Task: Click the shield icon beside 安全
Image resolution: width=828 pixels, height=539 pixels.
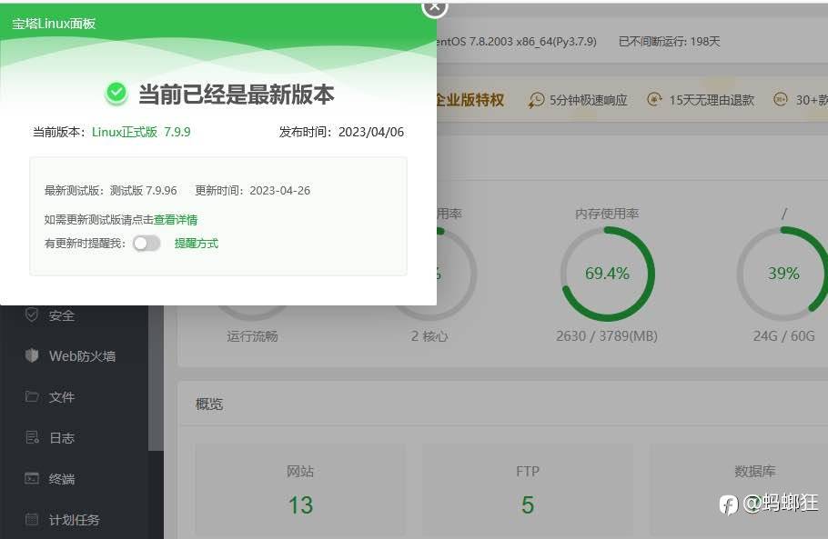Action: coord(32,314)
